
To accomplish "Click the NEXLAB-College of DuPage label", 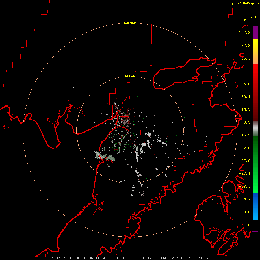I will 232,3.
